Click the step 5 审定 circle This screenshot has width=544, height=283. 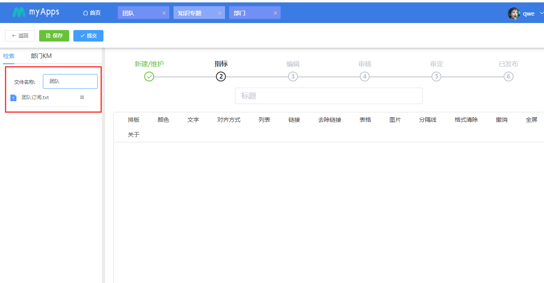tap(436, 77)
